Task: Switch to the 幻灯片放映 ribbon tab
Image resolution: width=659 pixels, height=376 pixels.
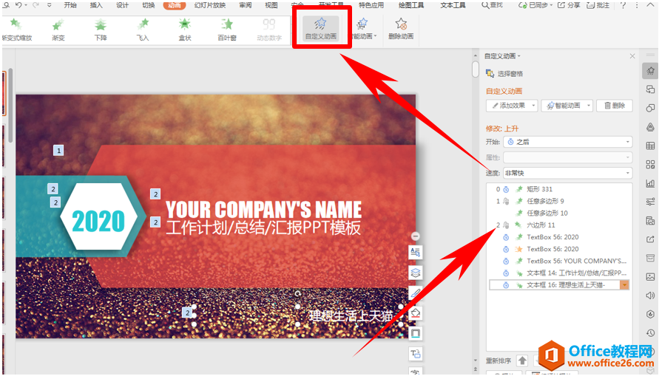Action: [210, 5]
